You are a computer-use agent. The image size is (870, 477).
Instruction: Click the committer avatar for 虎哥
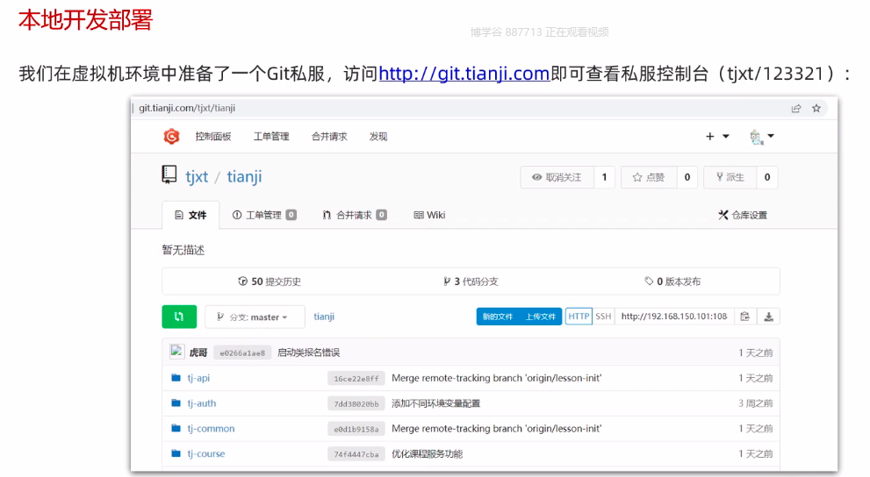coord(177,352)
